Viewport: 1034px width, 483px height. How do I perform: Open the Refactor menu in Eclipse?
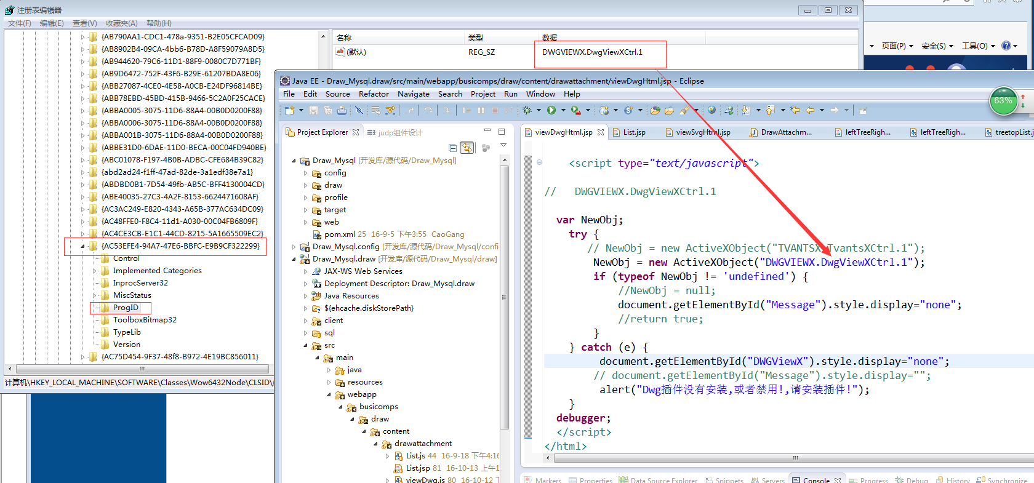point(374,94)
